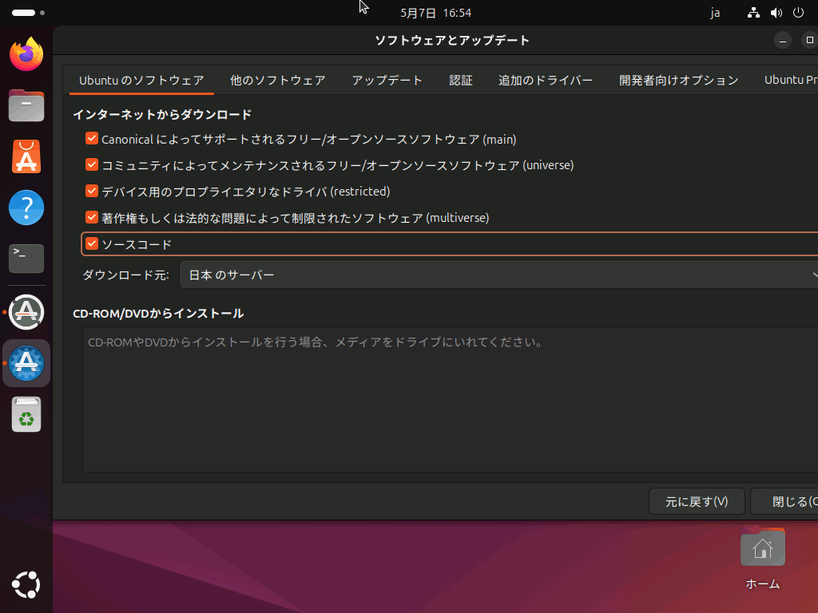Click the volume speaker tray icon
Image resolution: width=818 pixels, height=613 pixels.
coord(776,13)
